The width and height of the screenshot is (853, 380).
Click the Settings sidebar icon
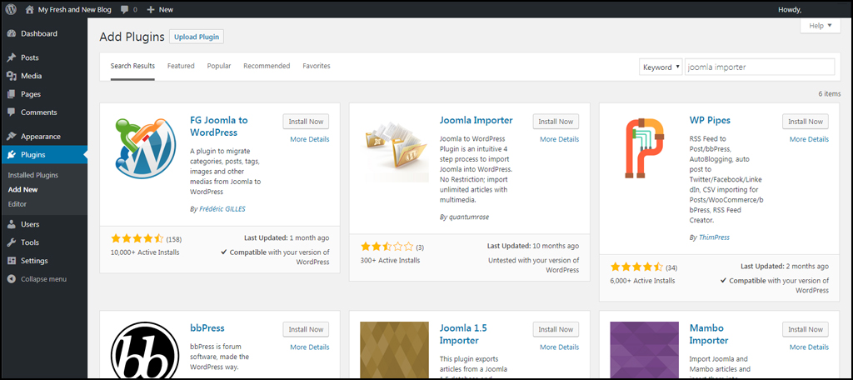12,261
